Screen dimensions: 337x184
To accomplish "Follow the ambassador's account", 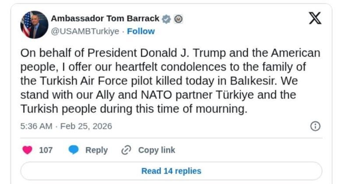I will pos(141,31).
